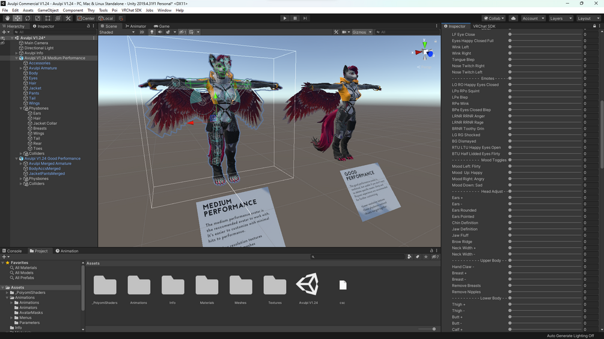604x339 pixels.
Task: Toggle pivot Center mode button
Action: click(85, 18)
